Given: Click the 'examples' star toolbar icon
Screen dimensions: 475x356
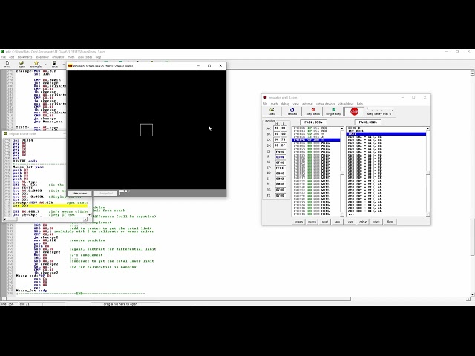Looking at the screenshot, I should (x=36, y=65).
